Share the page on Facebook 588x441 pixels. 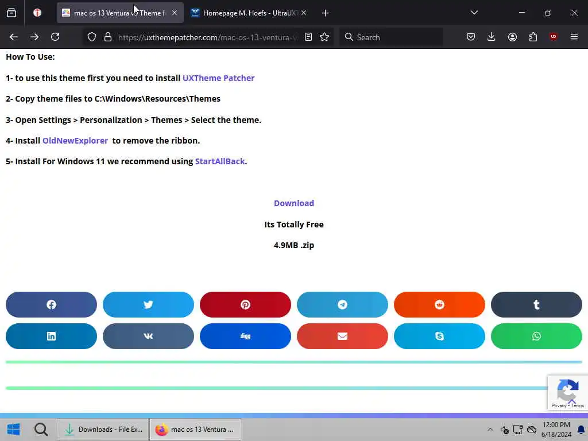51,304
